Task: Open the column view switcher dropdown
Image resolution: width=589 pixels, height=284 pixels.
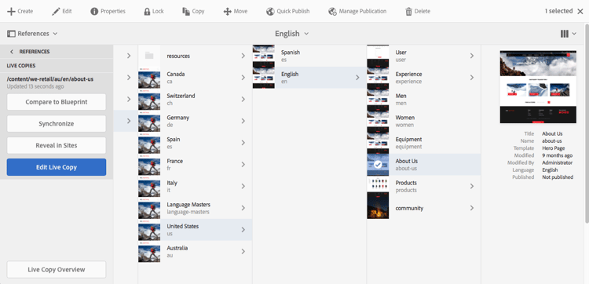Action: pos(569,34)
